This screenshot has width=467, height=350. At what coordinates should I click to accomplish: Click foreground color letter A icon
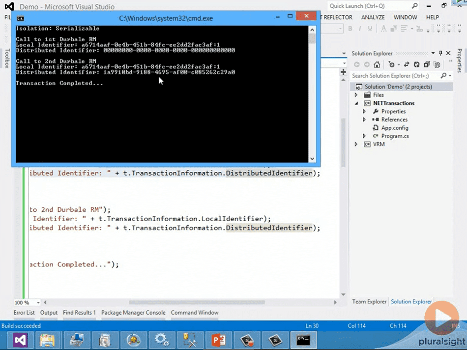click(x=383, y=29)
